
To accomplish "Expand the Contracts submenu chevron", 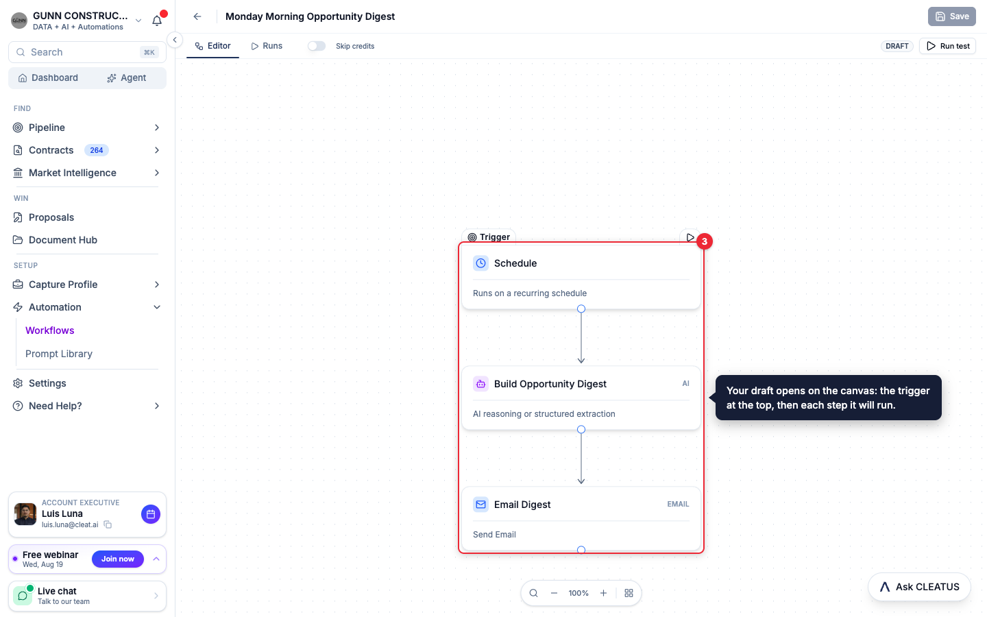I will point(157,150).
